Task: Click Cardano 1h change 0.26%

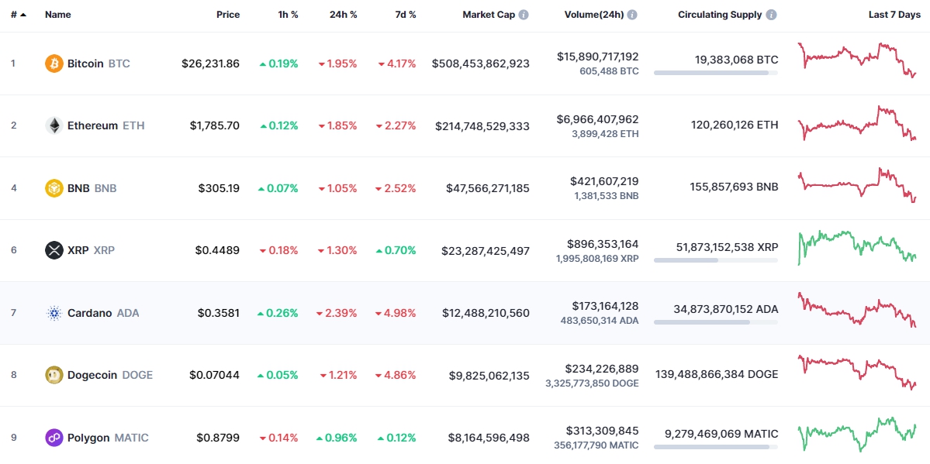Action: coord(278,313)
